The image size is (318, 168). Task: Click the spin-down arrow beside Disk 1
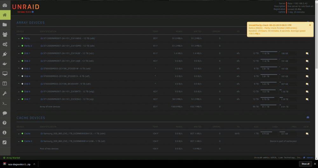pyautogui.click(x=19, y=54)
